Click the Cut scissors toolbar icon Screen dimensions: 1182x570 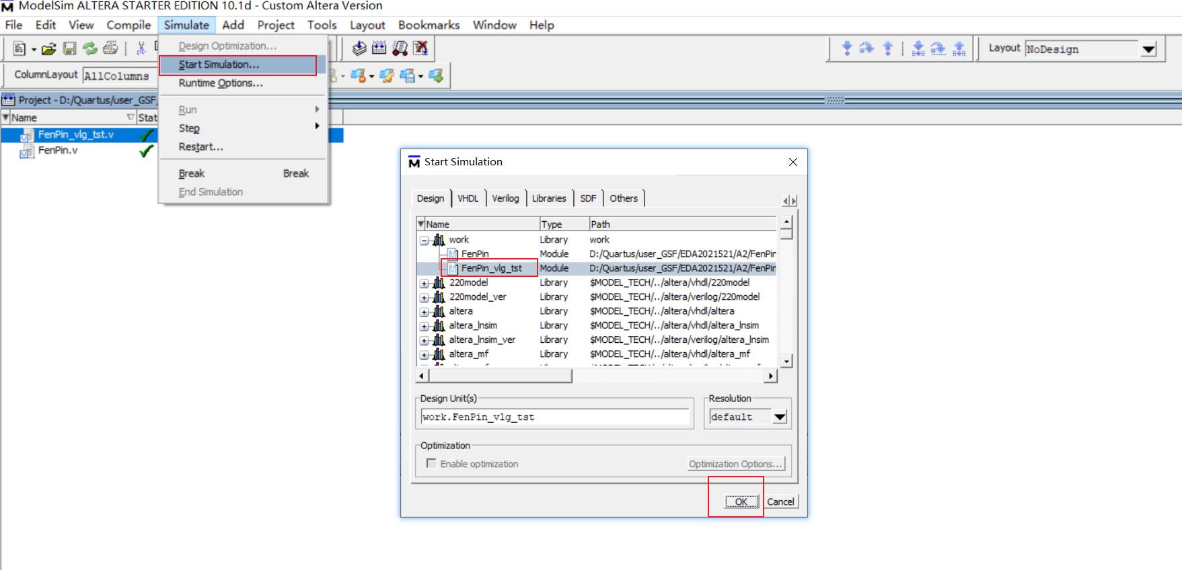tap(141, 48)
